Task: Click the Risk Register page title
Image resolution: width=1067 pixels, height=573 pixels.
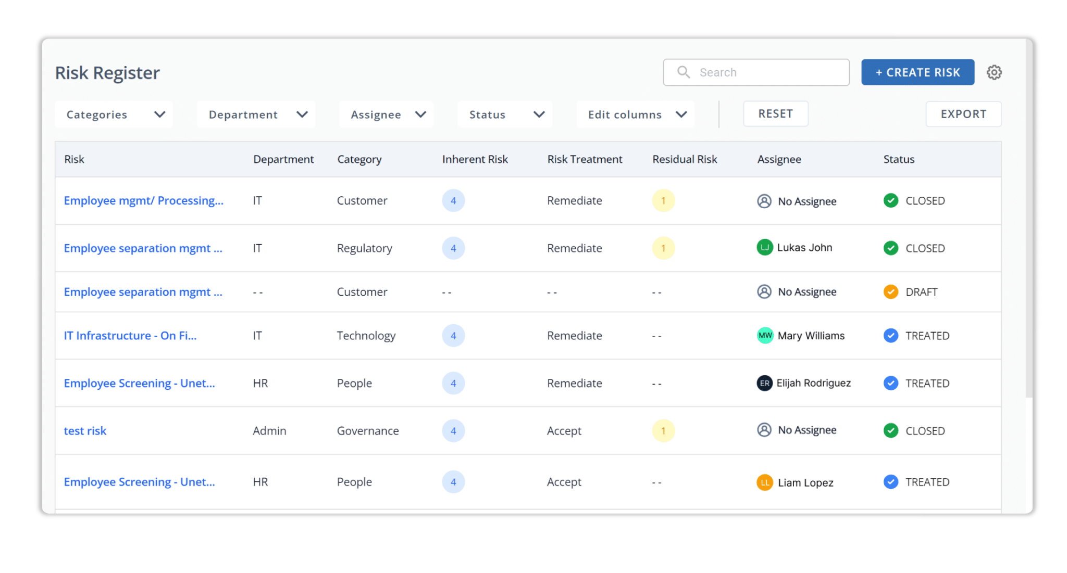Action: 107,73
